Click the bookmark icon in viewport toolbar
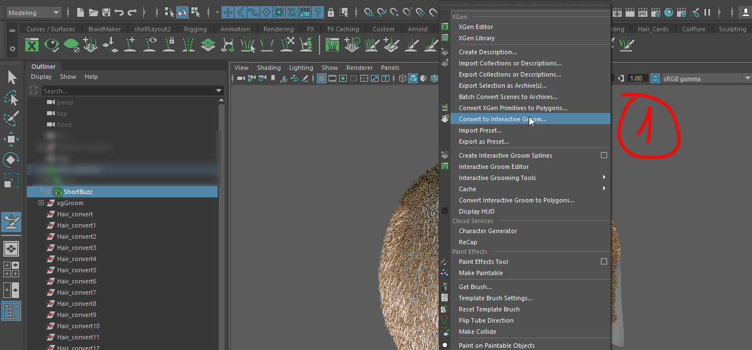The image size is (752, 350). tap(272, 78)
